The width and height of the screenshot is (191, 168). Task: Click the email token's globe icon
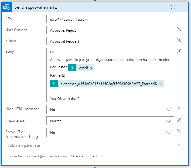[x=72, y=68]
